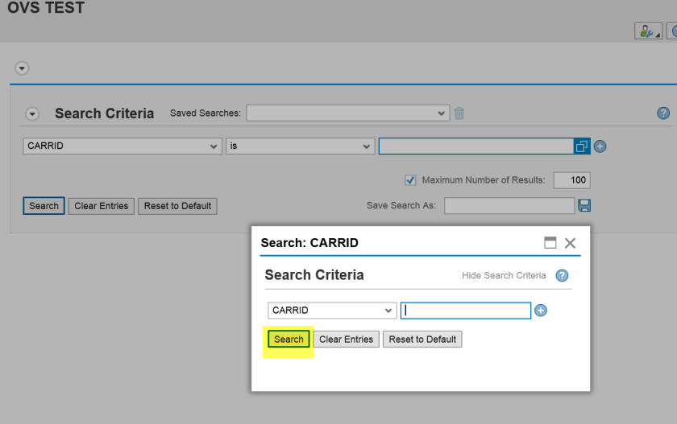Click the save search disk icon
Viewport: 677px width, 424px height.
584,206
